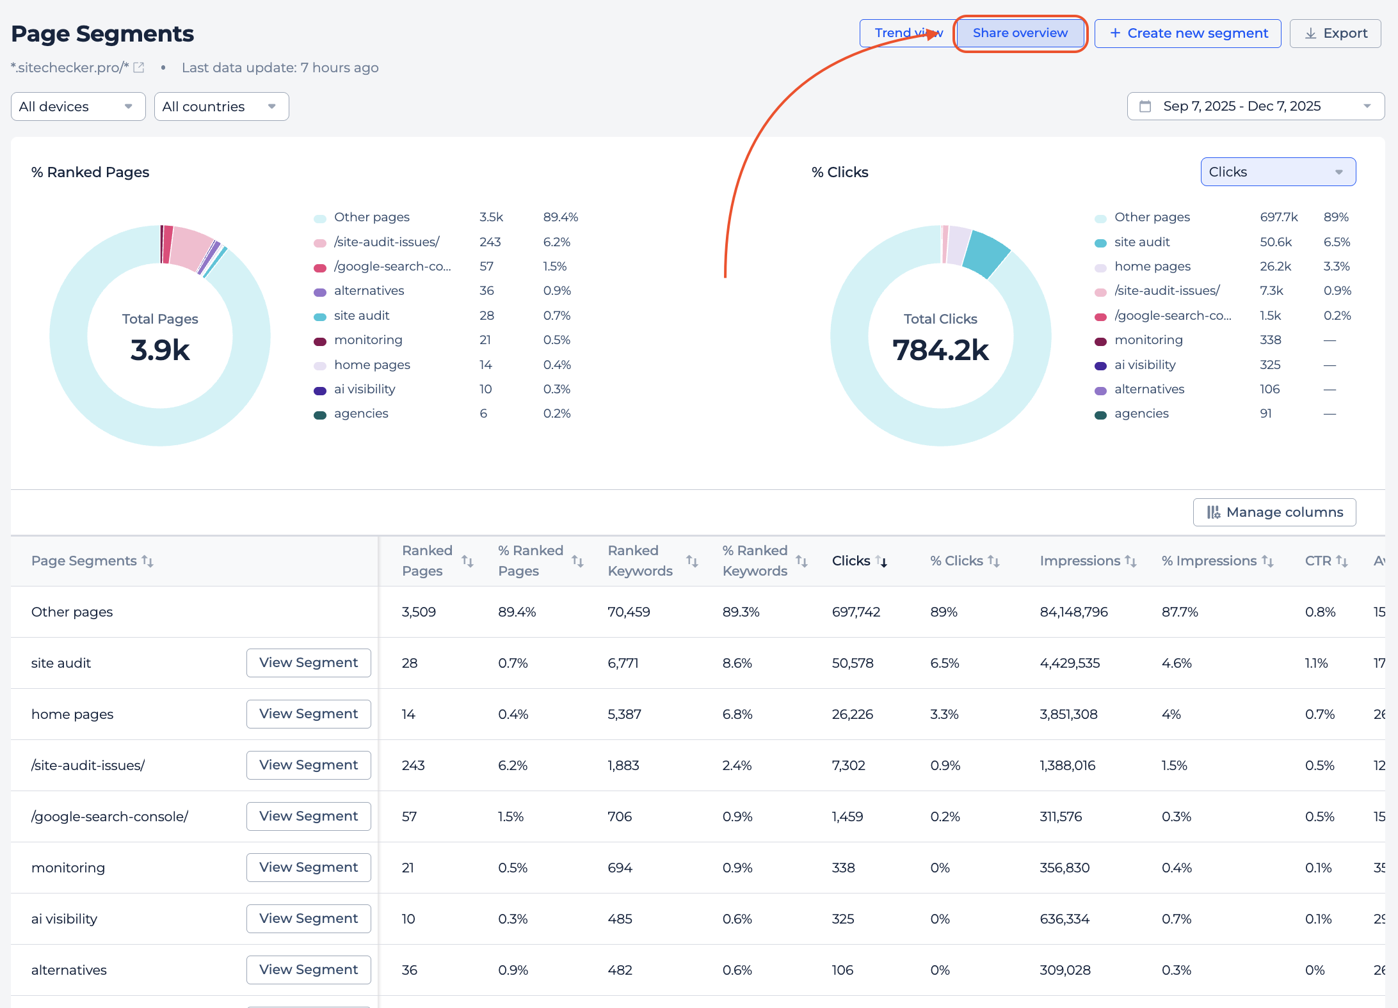1398x1008 pixels.
Task: Switch to Trend view
Action: (907, 33)
